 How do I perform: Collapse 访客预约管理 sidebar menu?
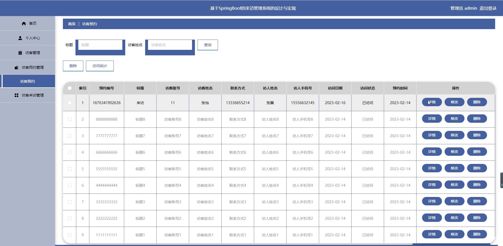28,67
